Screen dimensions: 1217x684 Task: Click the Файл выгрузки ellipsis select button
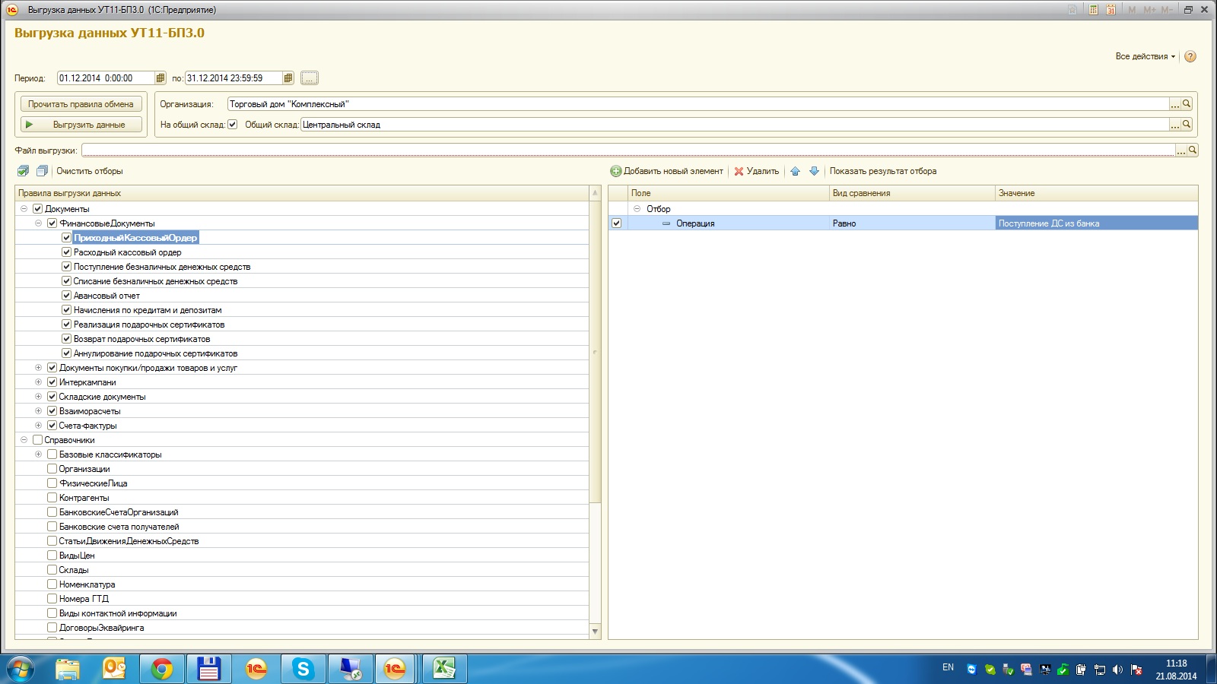tap(1181, 150)
